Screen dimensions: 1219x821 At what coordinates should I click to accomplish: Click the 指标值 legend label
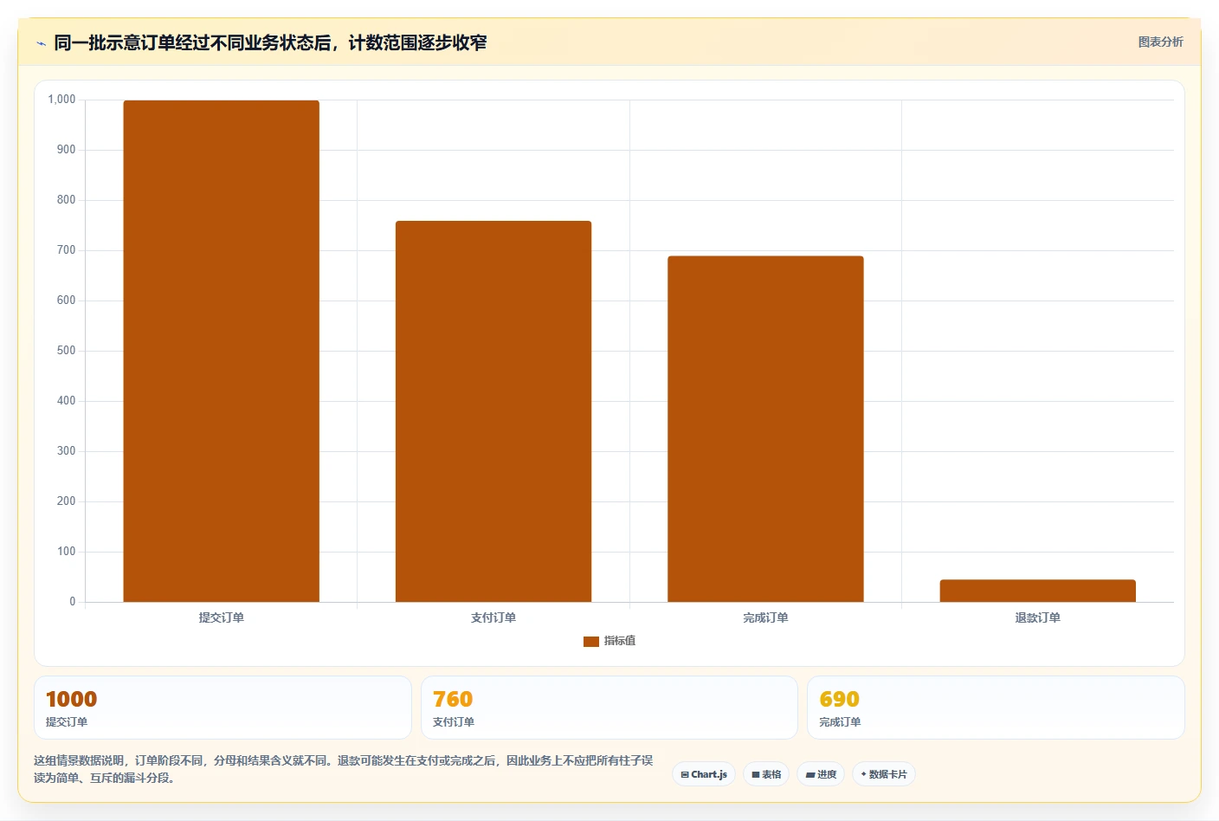(620, 641)
